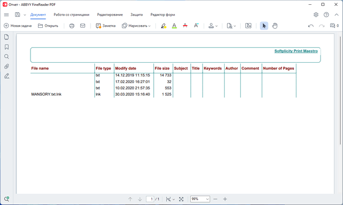
Task: Start a Новая задача
Action: tap(18, 26)
